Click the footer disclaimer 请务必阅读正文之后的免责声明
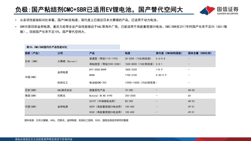 tap(44, 139)
